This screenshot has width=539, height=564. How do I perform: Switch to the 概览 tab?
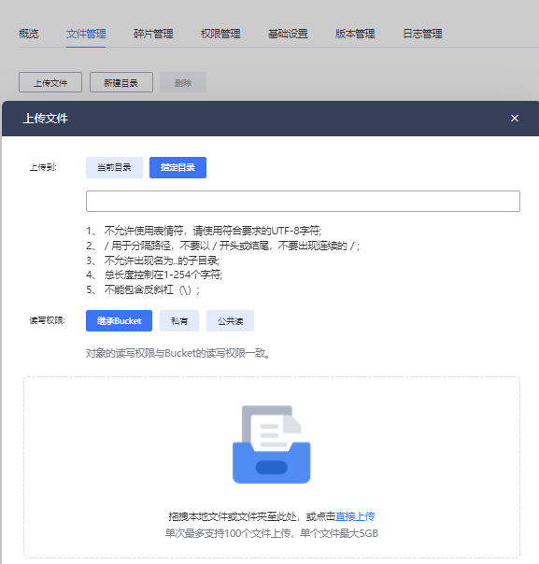pyautogui.click(x=29, y=34)
